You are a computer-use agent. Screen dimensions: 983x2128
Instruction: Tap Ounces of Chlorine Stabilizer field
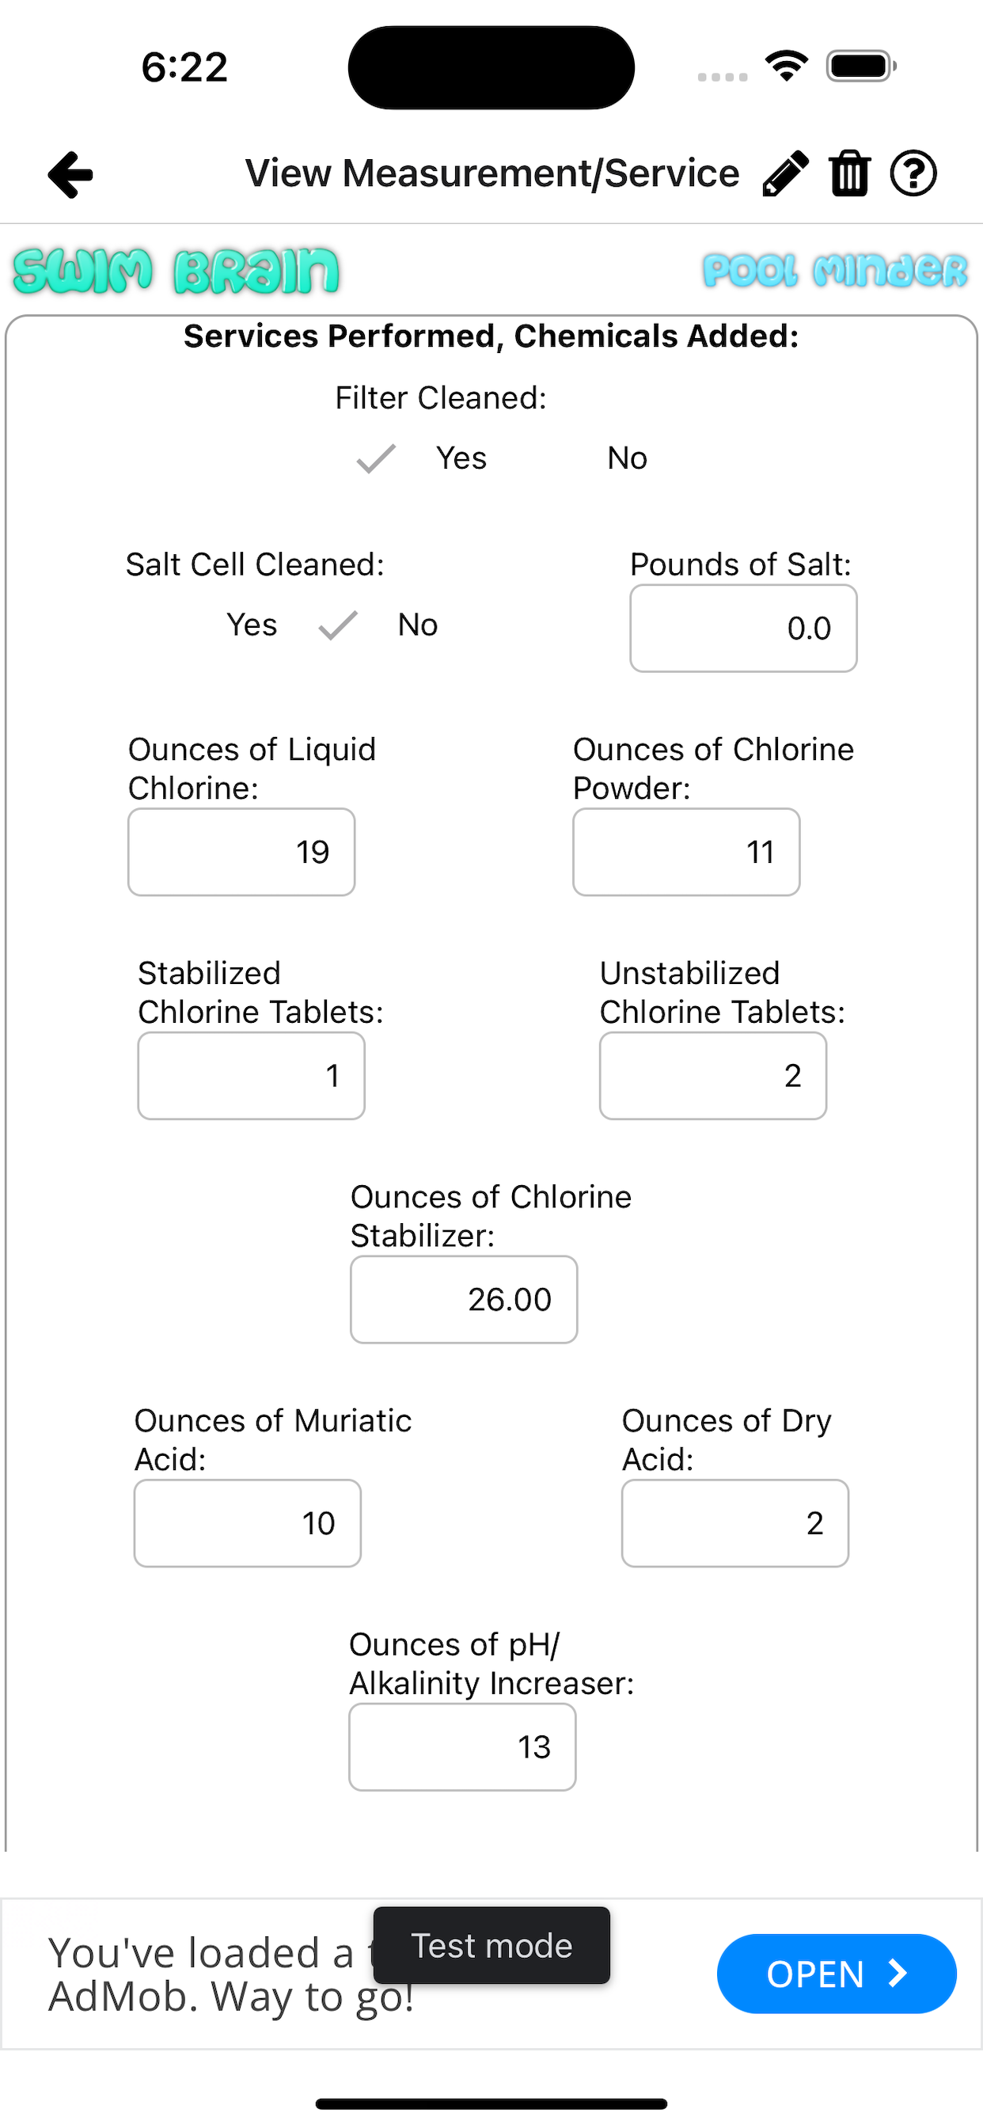point(464,1299)
